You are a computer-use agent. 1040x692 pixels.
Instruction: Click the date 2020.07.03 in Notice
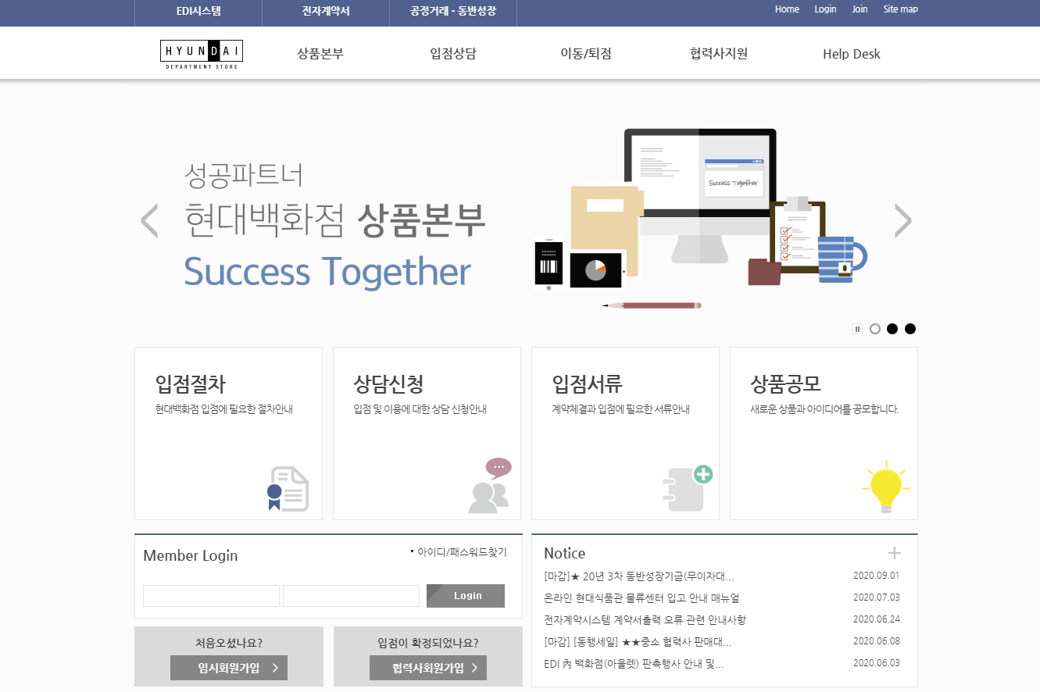coord(877,597)
